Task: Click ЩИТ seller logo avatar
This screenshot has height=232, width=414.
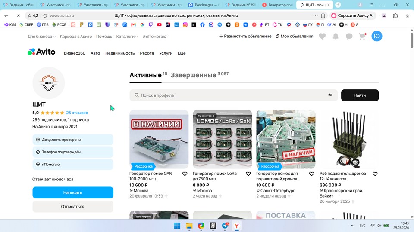Action: click(49, 83)
